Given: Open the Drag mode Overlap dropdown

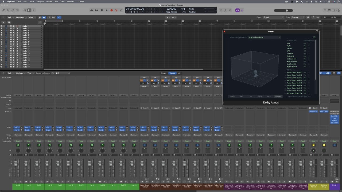Looking at the screenshot, I should [297, 17].
